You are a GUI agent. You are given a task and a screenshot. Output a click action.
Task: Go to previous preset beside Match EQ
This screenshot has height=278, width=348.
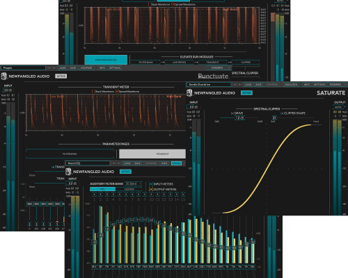[113, 163]
